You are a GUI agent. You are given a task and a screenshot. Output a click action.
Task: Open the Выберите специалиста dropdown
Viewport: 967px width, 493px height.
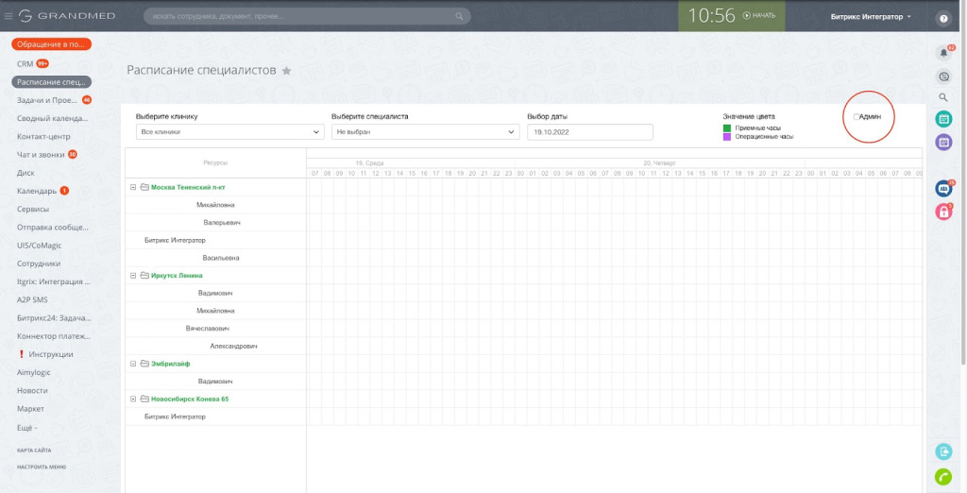coord(424,132)
